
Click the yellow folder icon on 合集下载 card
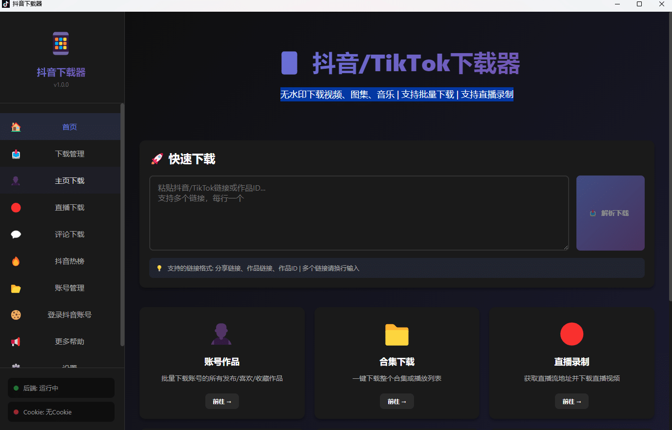coord(396,335)
